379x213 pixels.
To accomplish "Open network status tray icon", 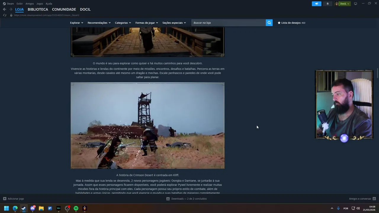I will (x=353, y=208).
